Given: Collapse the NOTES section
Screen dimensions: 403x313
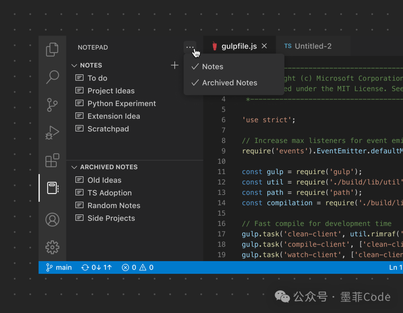Looking at the screenshot, I should 74,65.
